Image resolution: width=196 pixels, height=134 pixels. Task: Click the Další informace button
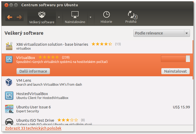tap(33, 71)
